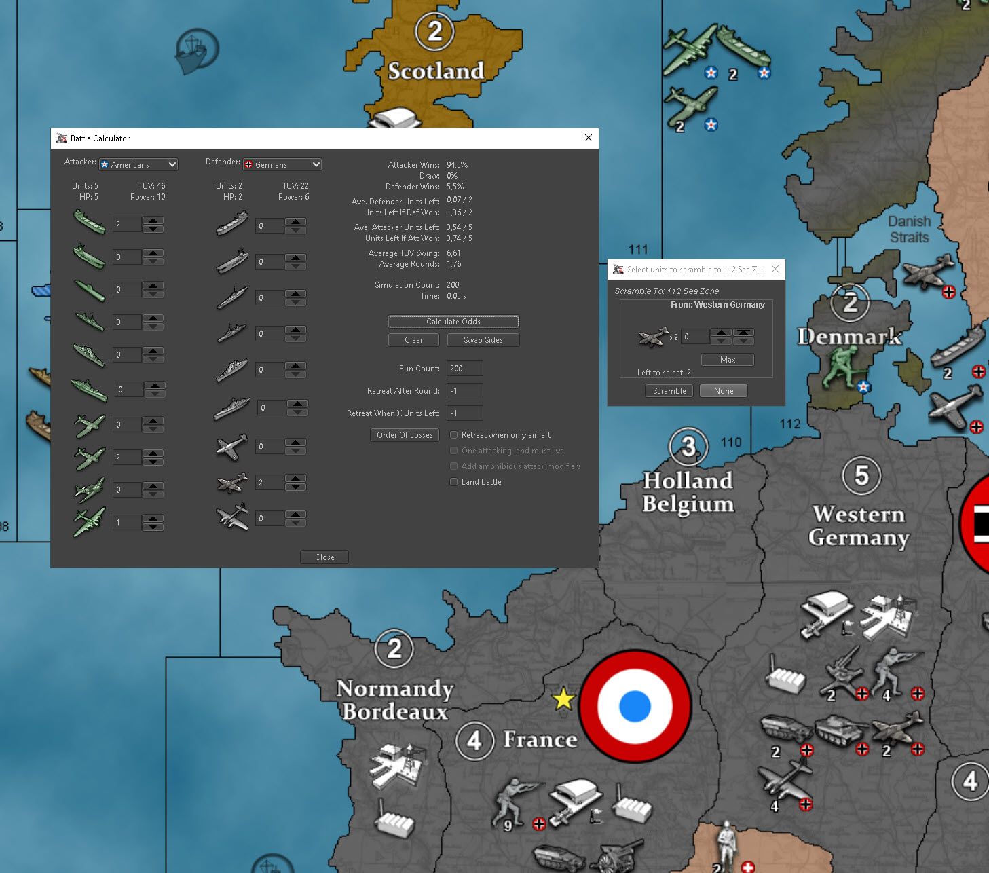This screenshot has height=873, width=989.
Task: Click the Swap Sides button
Action: pos(483,340)
